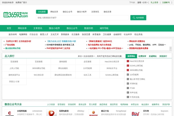Click the 注册帐号 register link
Viewport: 174px width, 116px height.
pos(166,2)
